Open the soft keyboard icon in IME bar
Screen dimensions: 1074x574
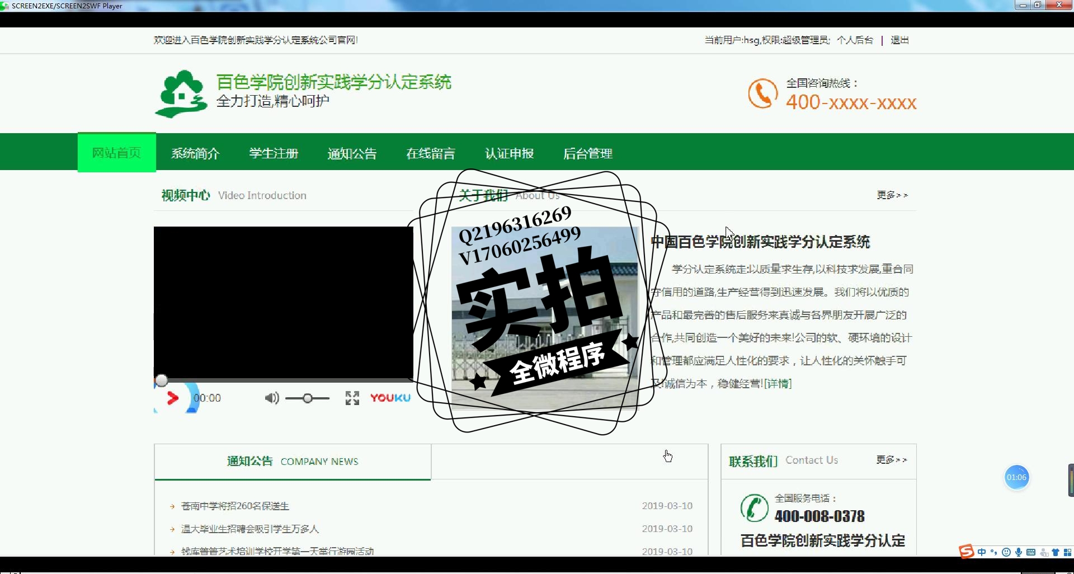coord(1031,552)
